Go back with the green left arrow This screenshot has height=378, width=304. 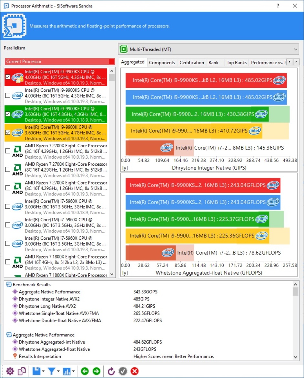coord(85,371)
